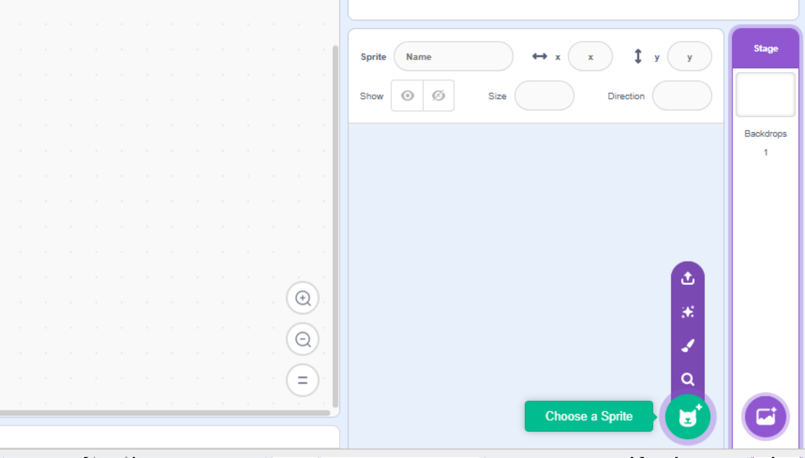Image resolution: width=805 pixels, height=458 pixels.
Task: Select the Stage backdrop thumbnail
Action: [765, 94]
